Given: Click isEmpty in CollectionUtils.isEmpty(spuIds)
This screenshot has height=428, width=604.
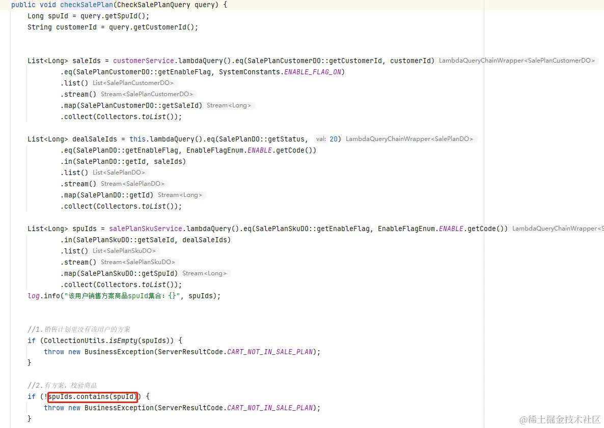Looking at the screenshot, I should click(123, 340).
